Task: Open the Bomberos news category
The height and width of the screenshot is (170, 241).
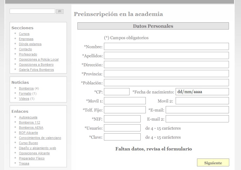Action: 26,88
